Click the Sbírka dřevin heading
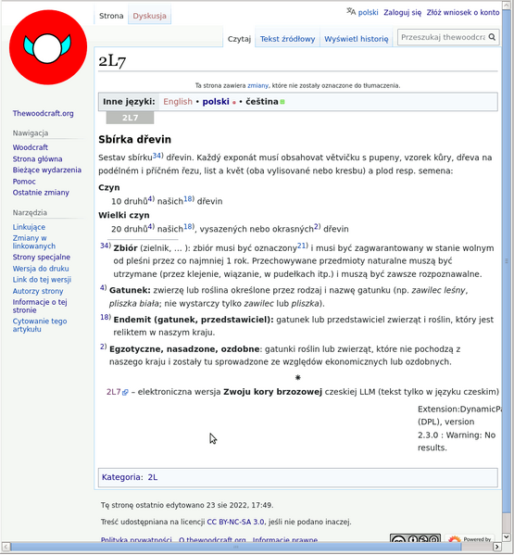This screenshot has height=555, width=514. tap(135, 140)
